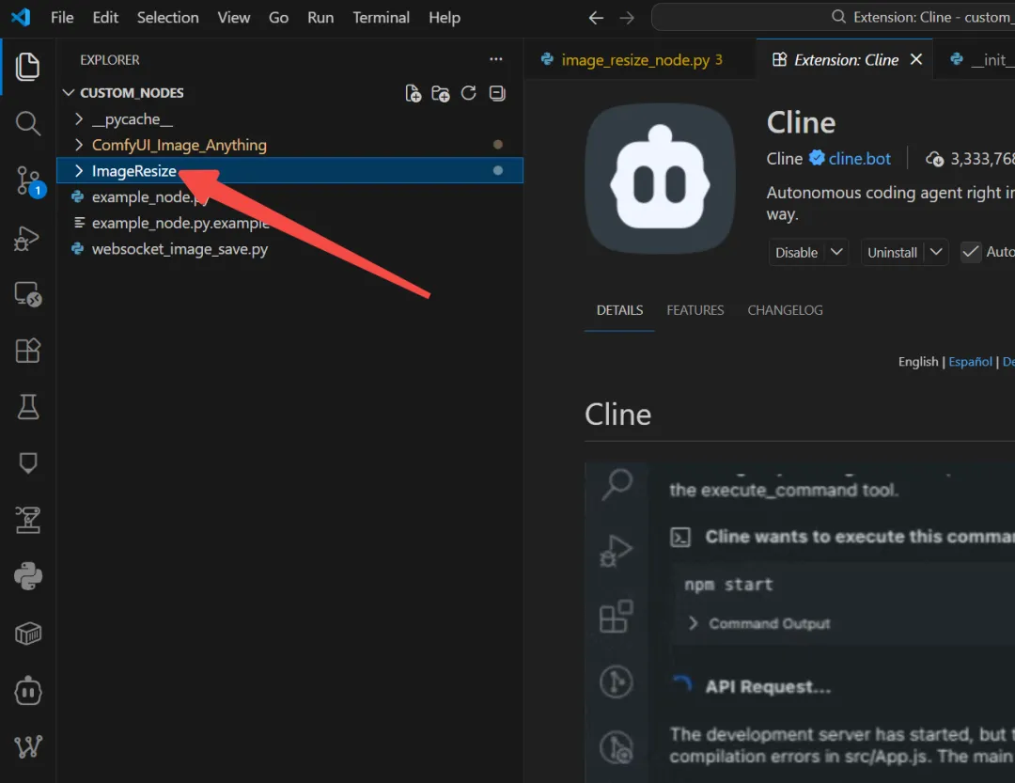Click the command center search box
The image size is (1015, 783).
tap(833, 18)
